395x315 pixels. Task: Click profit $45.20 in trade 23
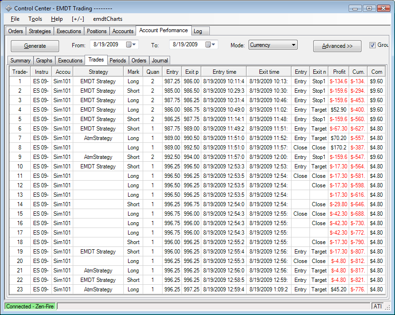339,289
